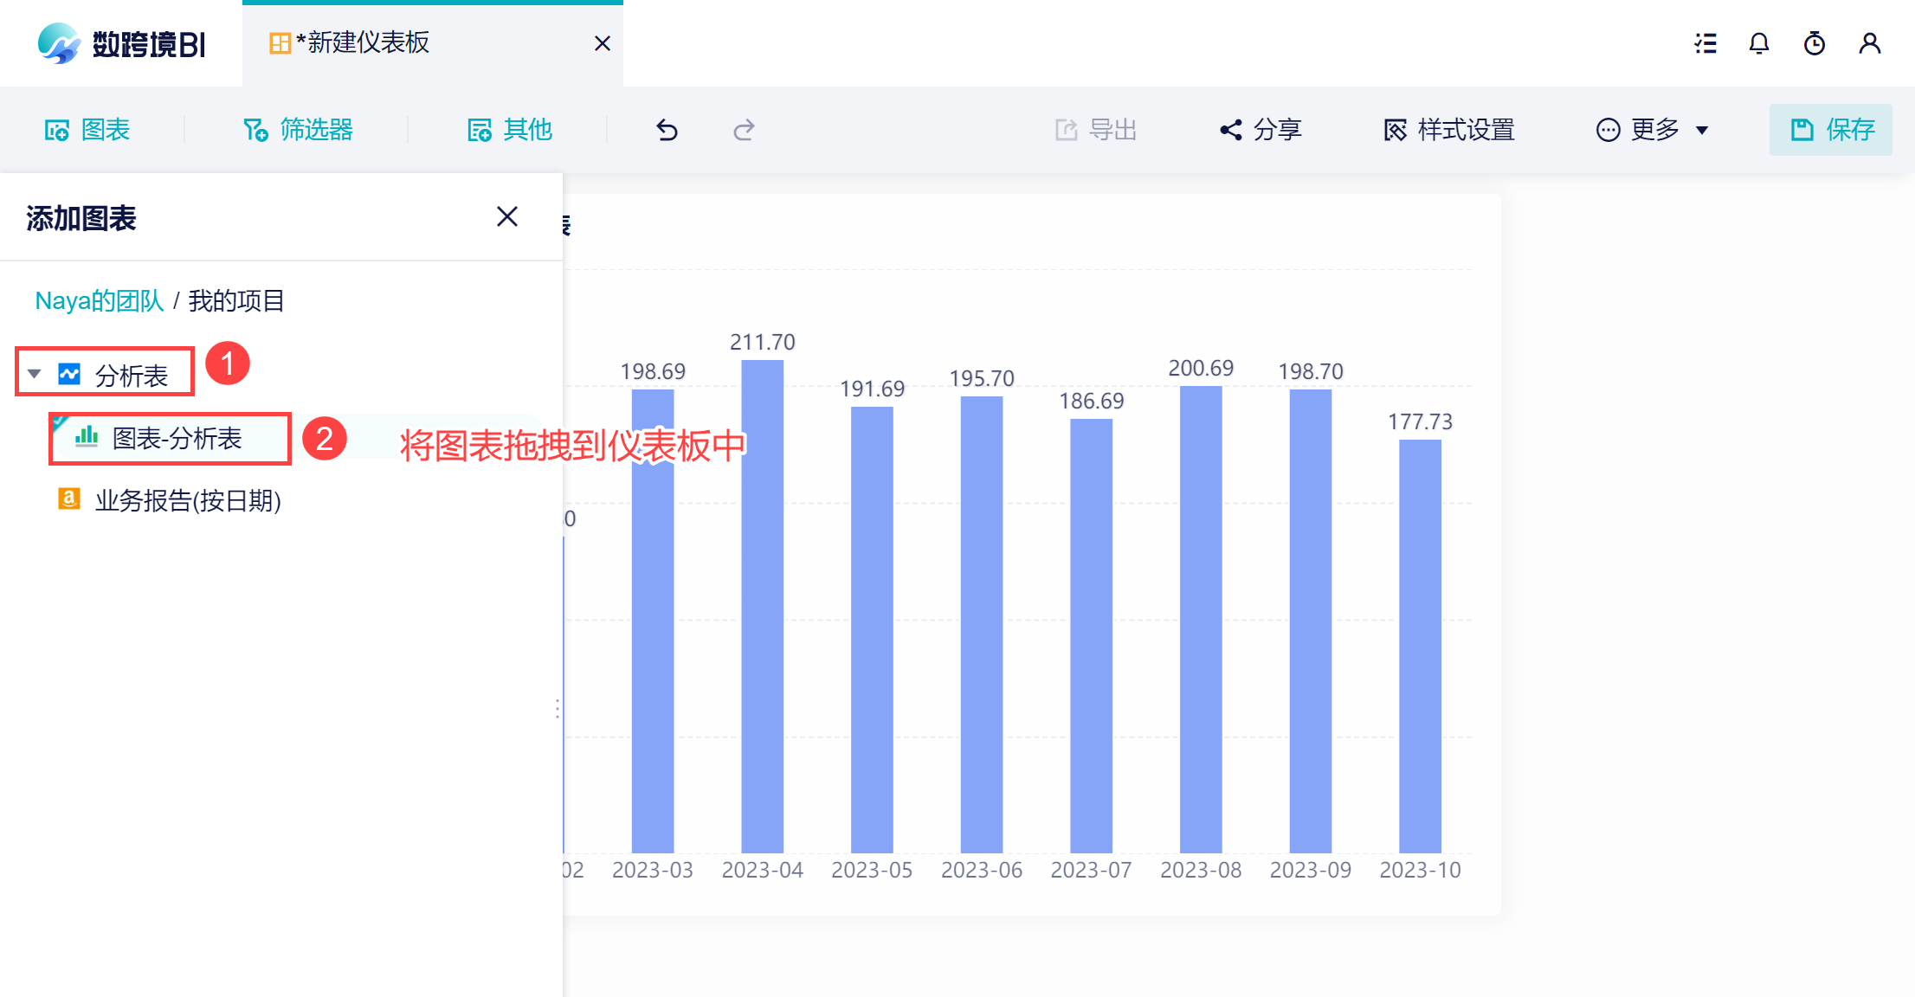Viewport: 1915px width, 997px height.
Task: Open the 筛选器 filter menu
Action: [x=299, y=130]
